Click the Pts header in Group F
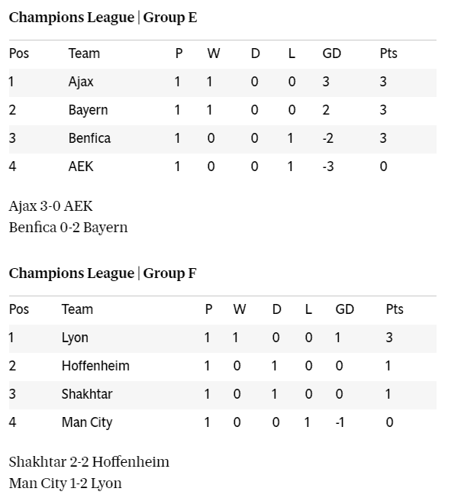The height and width of the screenshot is (498, 451). (395, 309)
